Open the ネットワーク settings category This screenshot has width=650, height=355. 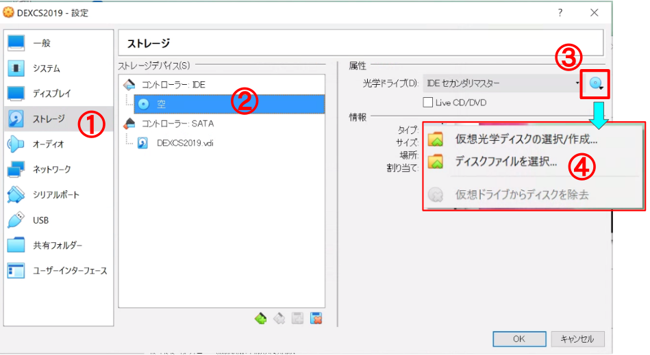(51, 170)
